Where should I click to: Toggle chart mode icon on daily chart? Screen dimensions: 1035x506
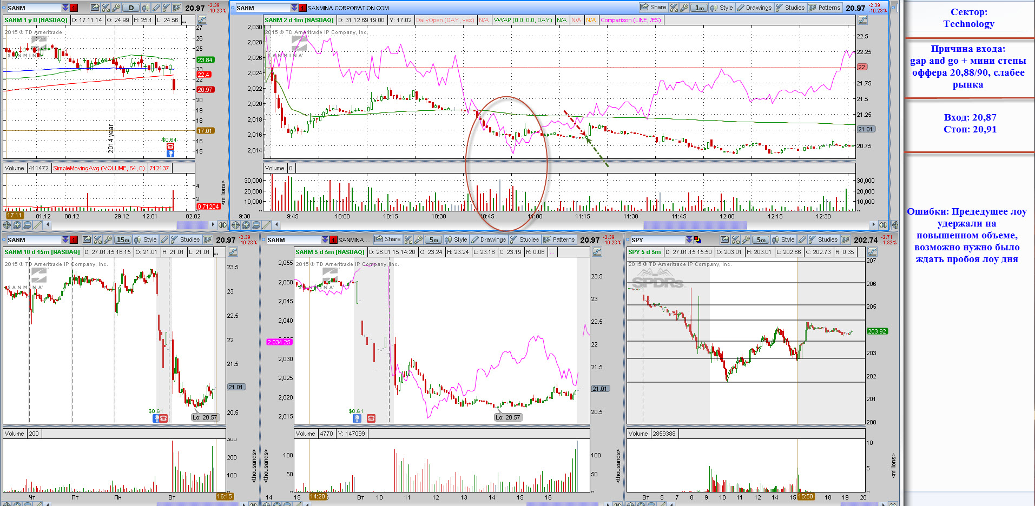click(202, 19)
